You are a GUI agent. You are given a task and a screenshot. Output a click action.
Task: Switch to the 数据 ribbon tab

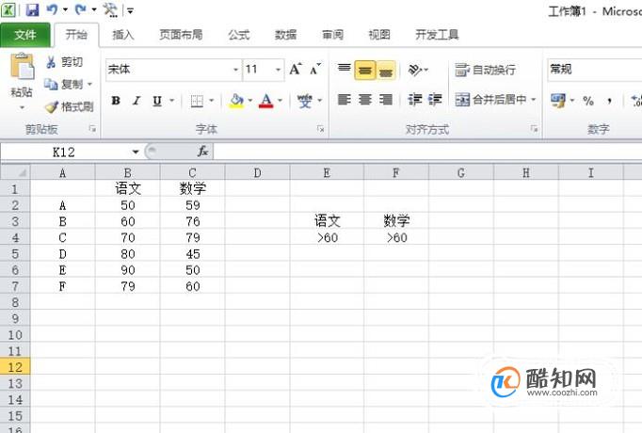pyautogui.click(x=285, y=35)
